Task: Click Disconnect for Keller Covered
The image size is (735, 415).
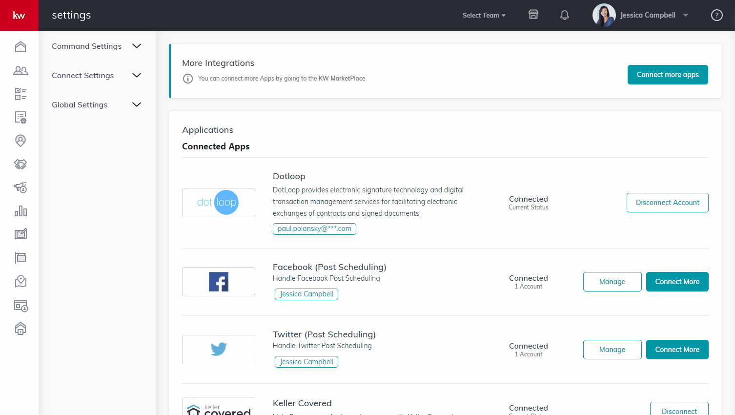Action: click(679, 409)
